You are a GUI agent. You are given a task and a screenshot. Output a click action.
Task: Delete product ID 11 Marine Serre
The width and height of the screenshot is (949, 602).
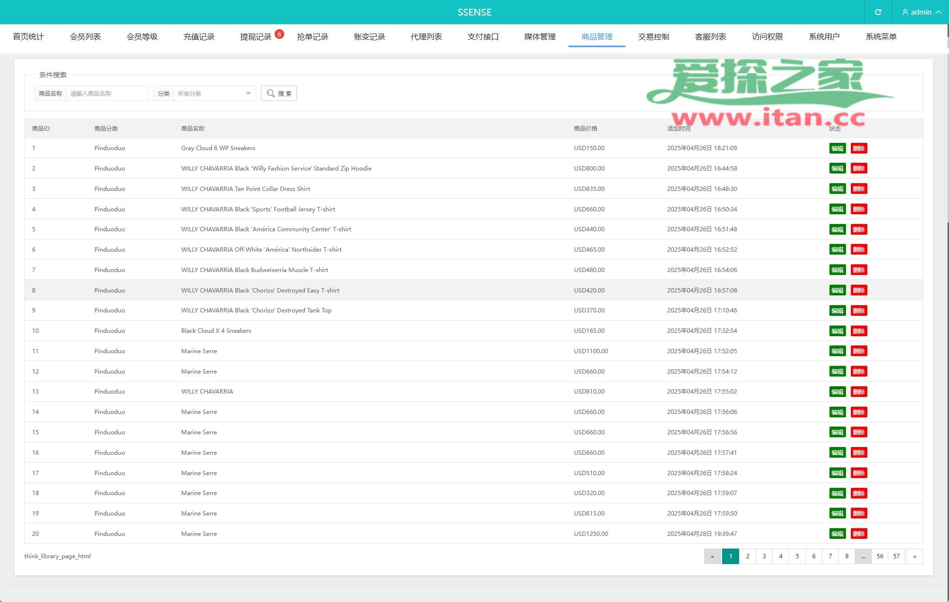tap(859, 351)
